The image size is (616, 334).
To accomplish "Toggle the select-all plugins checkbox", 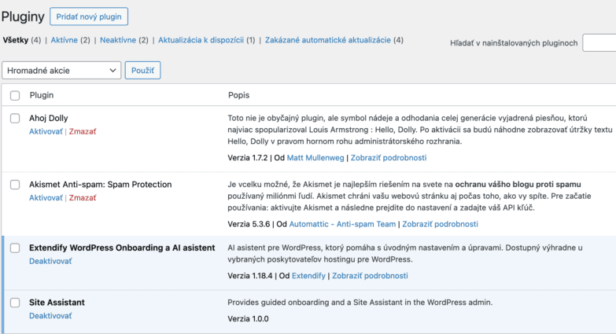I will pyautogui.click(x=15, y=95).
